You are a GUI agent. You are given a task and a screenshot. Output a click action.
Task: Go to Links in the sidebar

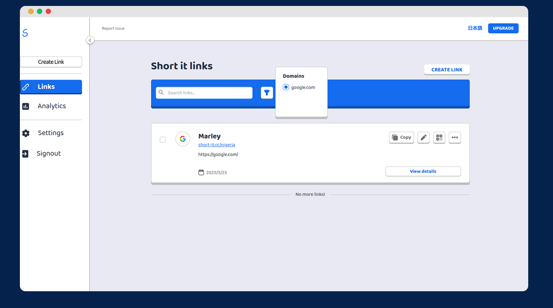tap(51, 87)
